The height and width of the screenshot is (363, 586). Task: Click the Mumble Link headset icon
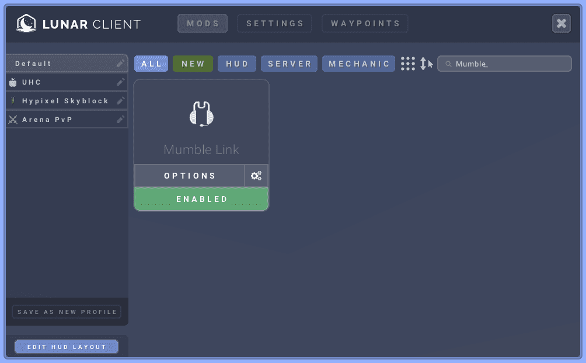(201, 114)
